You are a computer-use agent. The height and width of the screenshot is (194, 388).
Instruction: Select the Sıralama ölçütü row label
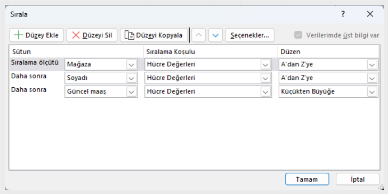click(x=35, y=63)
